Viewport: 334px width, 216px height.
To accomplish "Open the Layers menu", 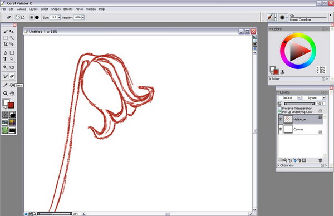I will point(33,9).
